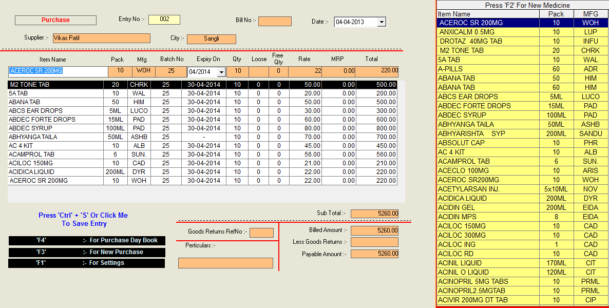Screen dimensions: 609x308
Task: Click the MFG header in medicine list
Action: [591, 14]
